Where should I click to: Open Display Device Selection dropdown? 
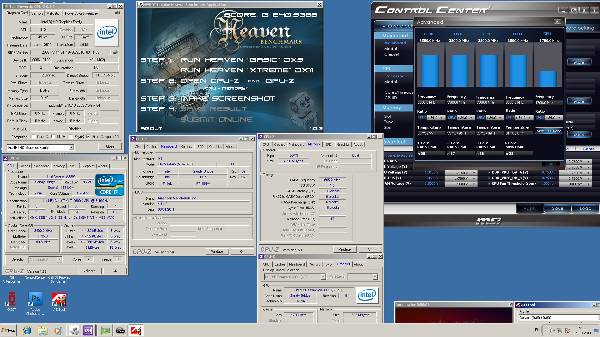click(323, 277)
